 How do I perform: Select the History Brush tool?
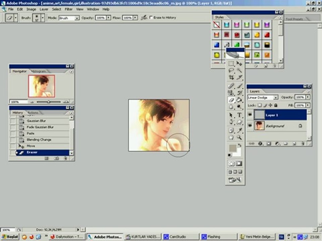[x=239, y=93]
